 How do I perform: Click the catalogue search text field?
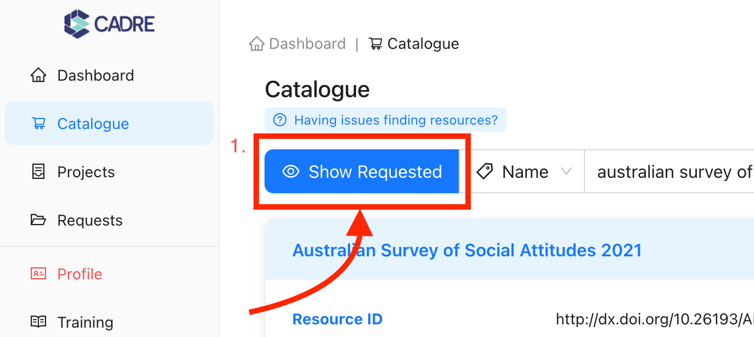point(669,172)
